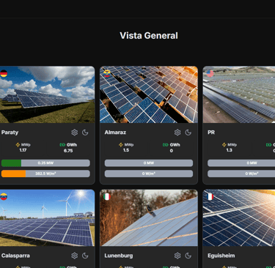Toggle moon icon on Lunenburg card
275x268 pixels.
(188, 256)
